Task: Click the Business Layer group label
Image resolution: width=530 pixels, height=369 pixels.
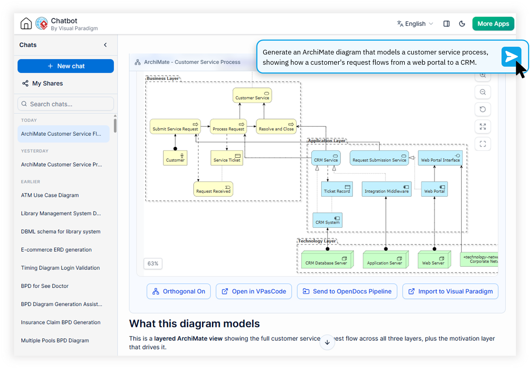Action: 163,79
